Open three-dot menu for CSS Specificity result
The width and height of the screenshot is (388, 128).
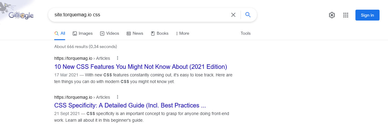click(x=118, y=97)
